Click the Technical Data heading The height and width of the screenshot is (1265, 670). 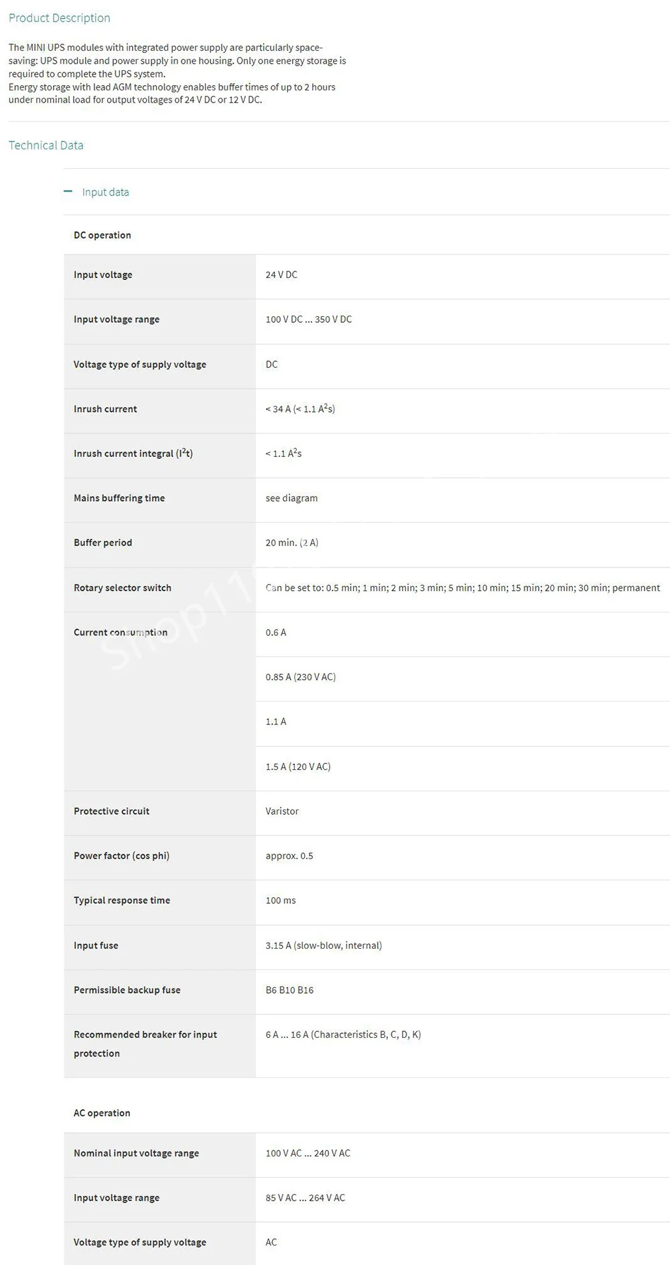46,145
